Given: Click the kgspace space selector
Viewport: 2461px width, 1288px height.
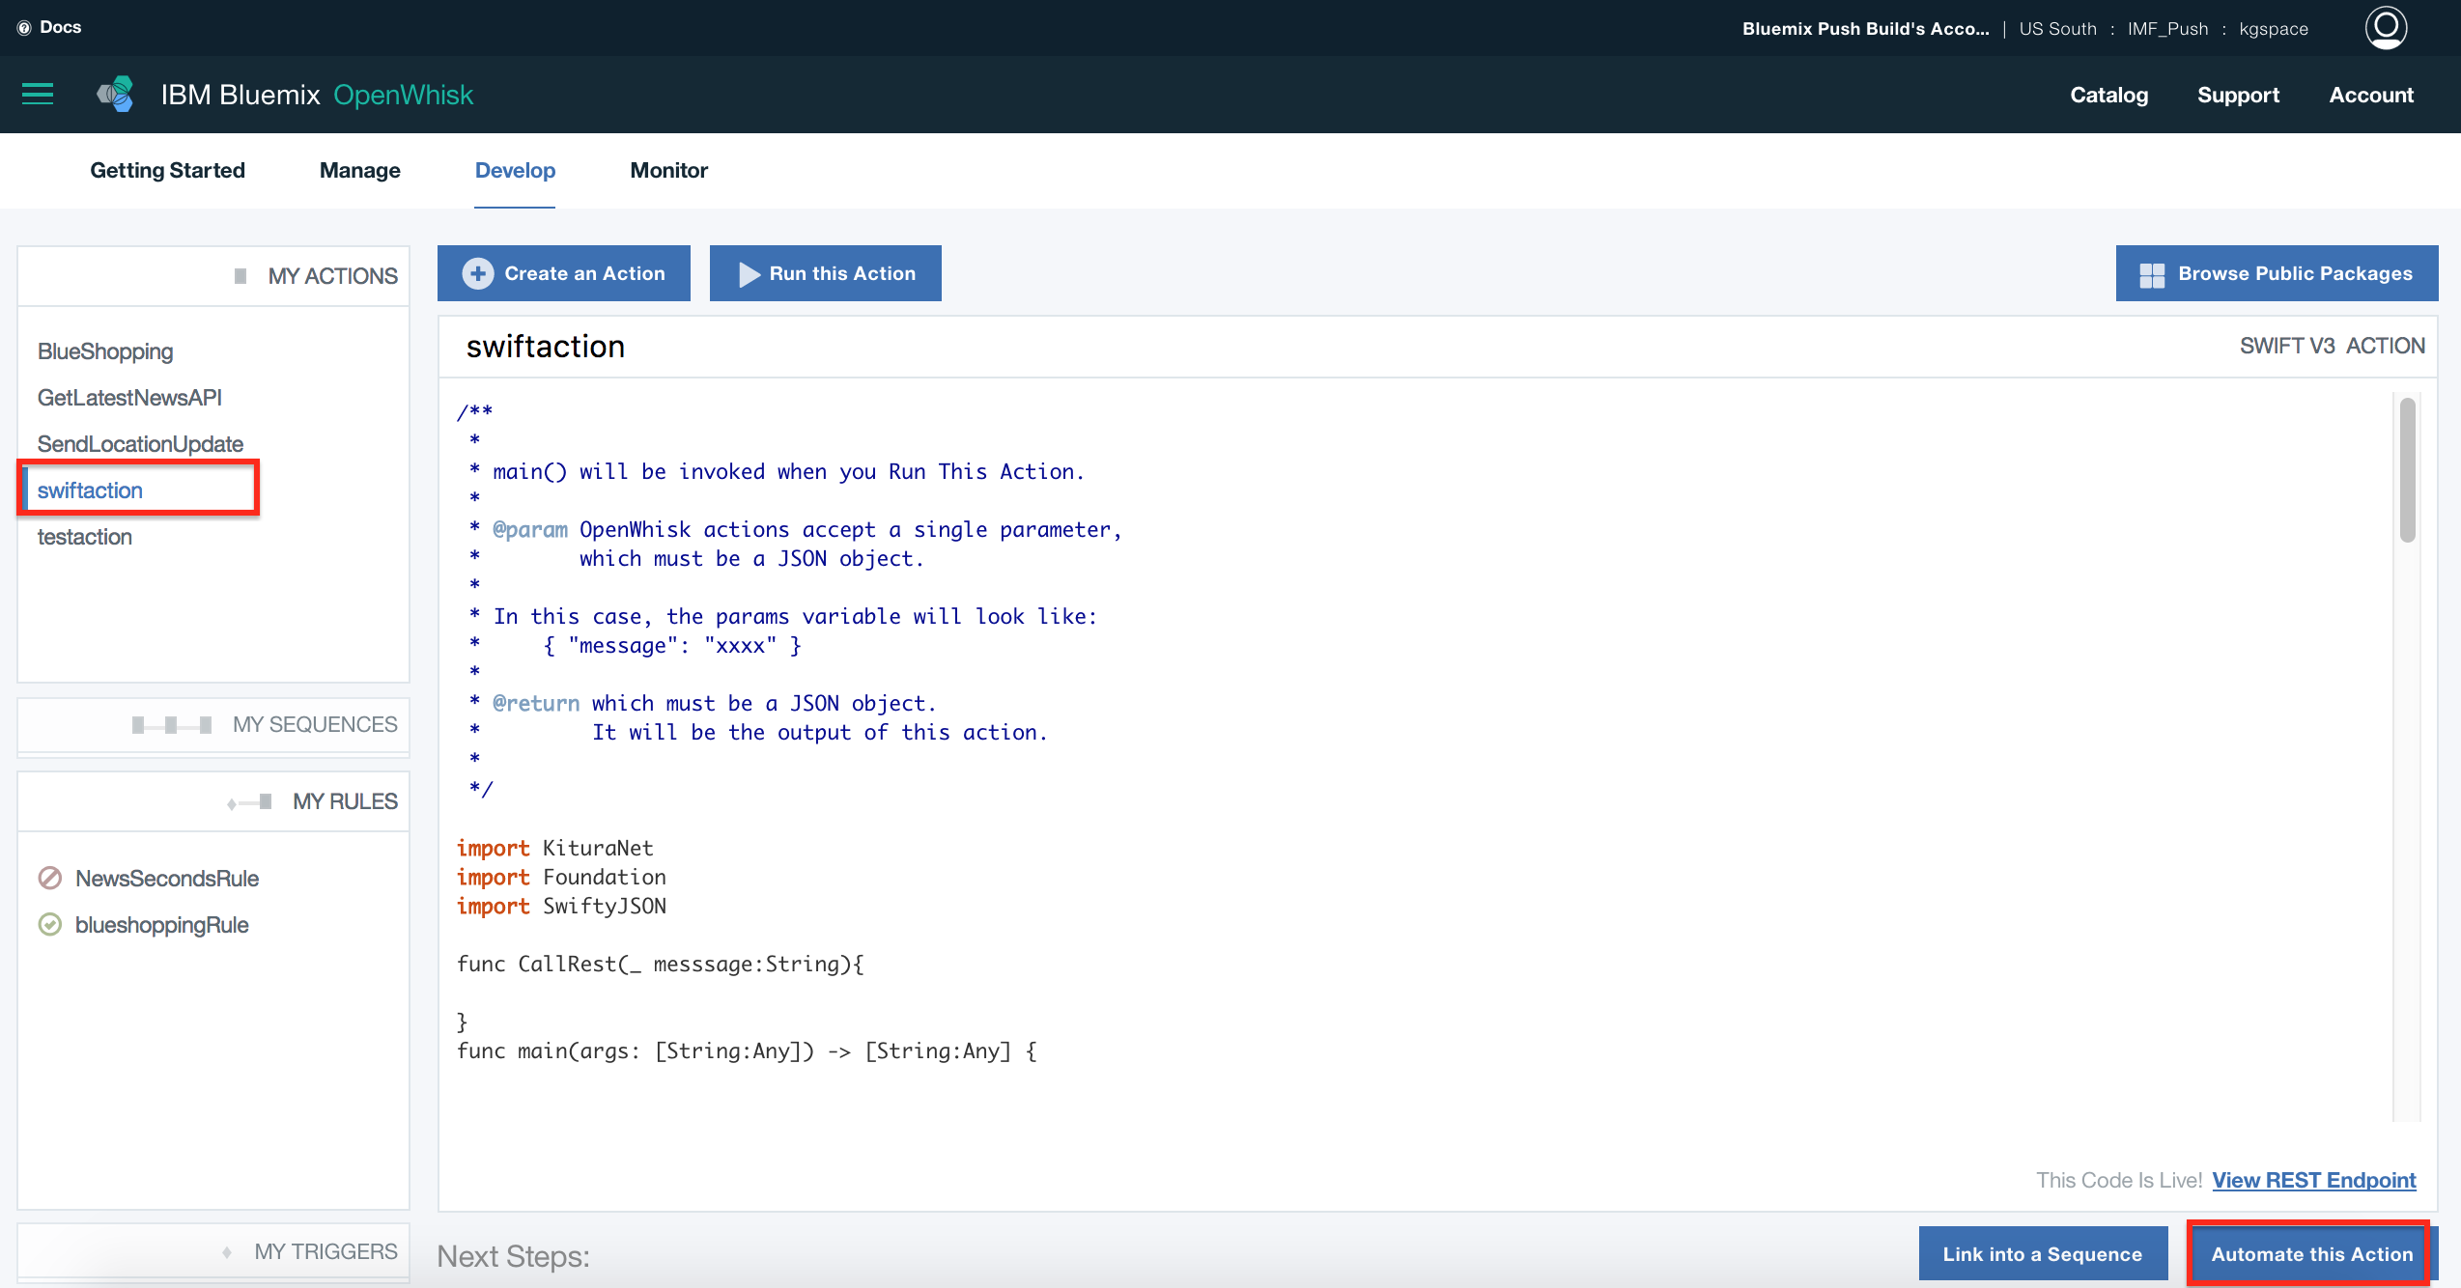Looking at the screenshot, I should (2274, 29).
